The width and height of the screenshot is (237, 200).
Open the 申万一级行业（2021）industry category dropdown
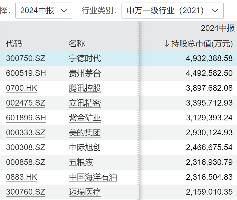point(172,11)
